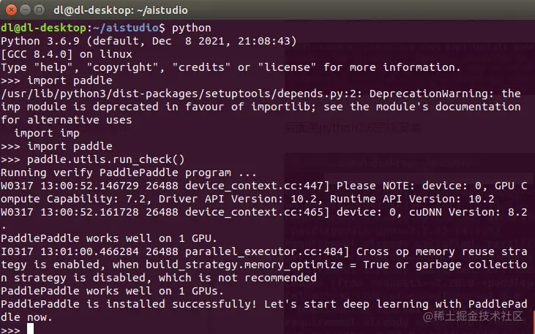Click the green dl@dl-desktop prompt text
The width and height of the screenshot is (535, 334).
43,28
